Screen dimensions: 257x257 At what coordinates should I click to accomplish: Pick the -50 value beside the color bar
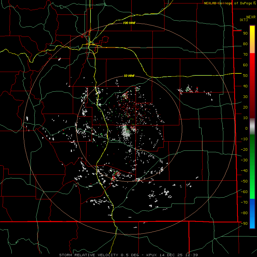click(244, 181)
